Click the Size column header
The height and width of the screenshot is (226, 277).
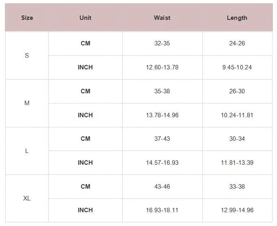pos(27,18)
